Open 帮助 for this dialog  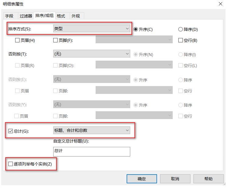pos(208,179)
